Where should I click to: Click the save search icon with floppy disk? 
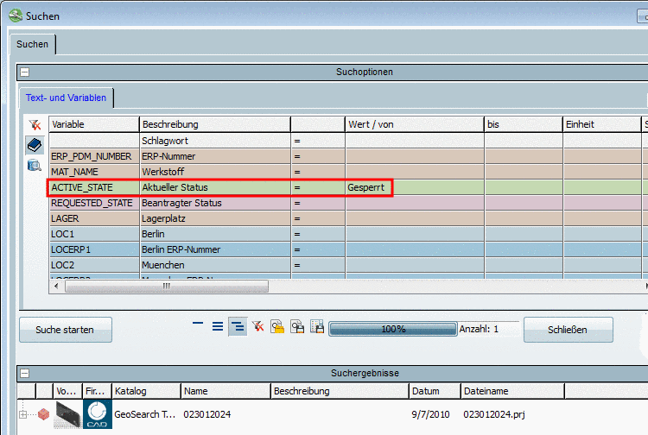coord(297,327)
